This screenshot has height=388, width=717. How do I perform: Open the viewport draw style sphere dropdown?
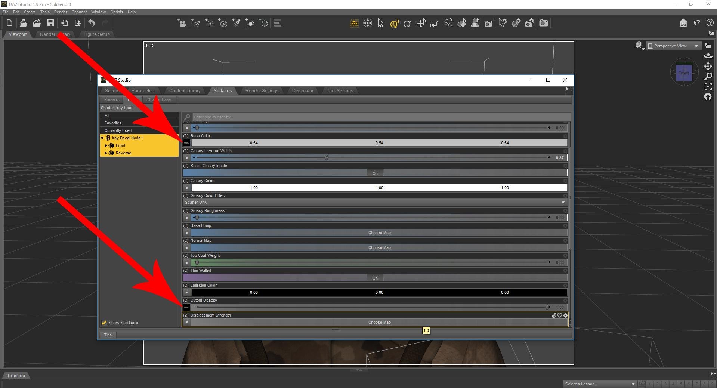[640, 46]
